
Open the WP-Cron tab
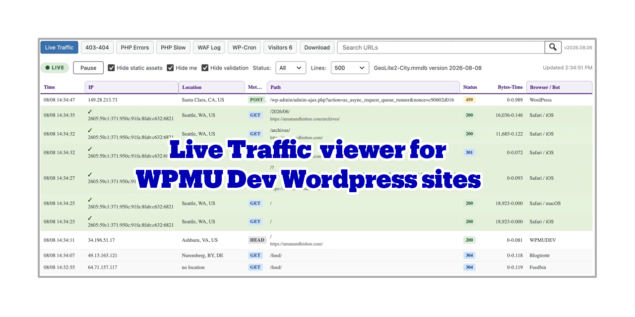pos(244,48)
